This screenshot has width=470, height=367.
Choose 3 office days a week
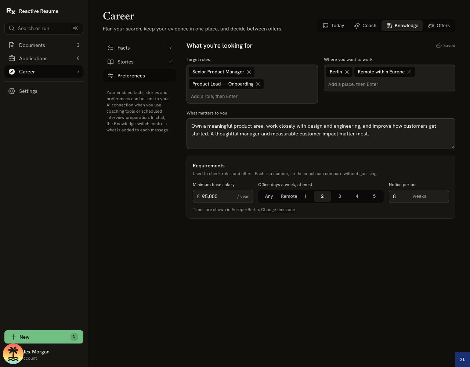click(x=340, y=196)
